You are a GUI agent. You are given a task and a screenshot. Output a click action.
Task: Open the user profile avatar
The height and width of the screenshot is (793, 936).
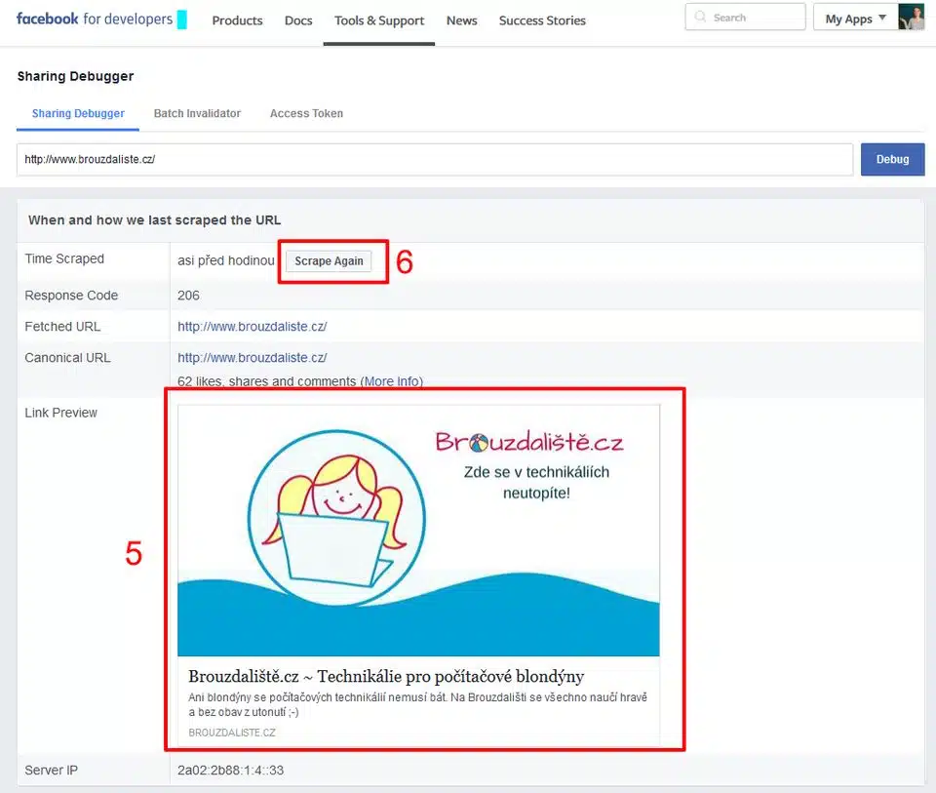point(911,17)
